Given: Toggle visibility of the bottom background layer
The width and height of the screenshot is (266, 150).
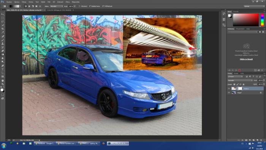Looking at the screenshot, I should click(x=229, y=93).
